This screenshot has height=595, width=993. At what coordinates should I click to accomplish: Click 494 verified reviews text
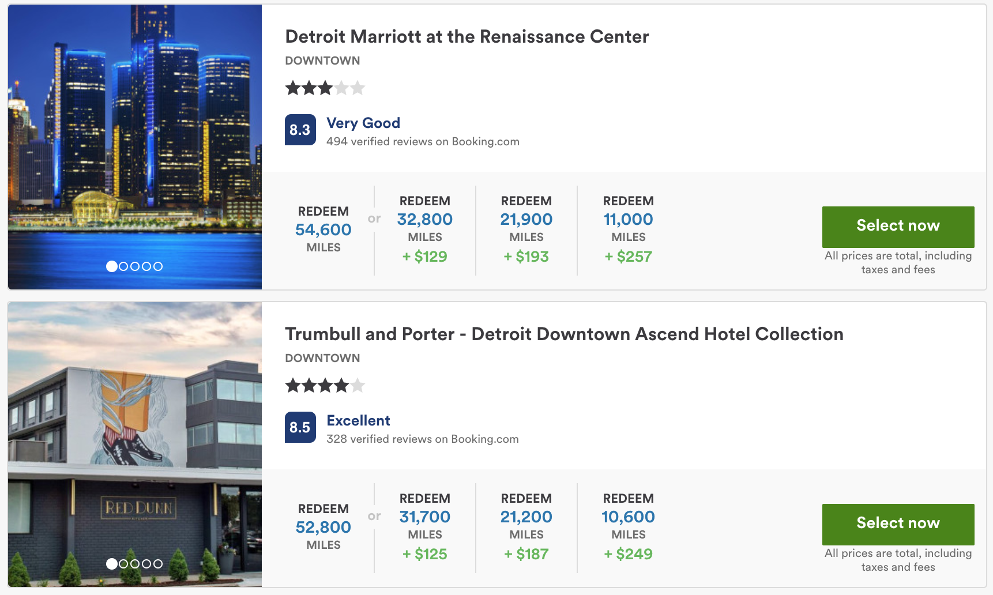[x=423, y=142]
